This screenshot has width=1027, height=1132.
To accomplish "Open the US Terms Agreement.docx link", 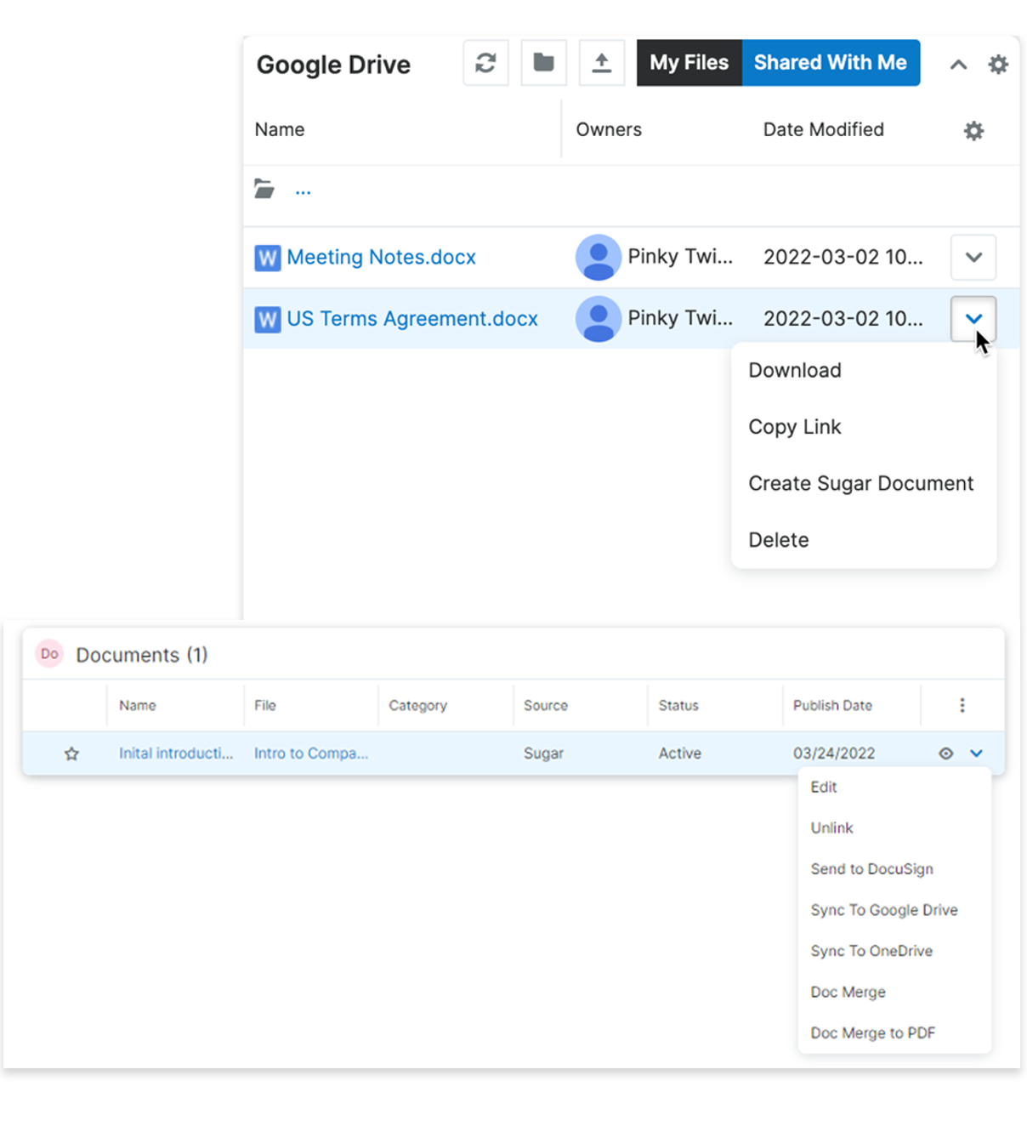I will (x=411, y=319).
